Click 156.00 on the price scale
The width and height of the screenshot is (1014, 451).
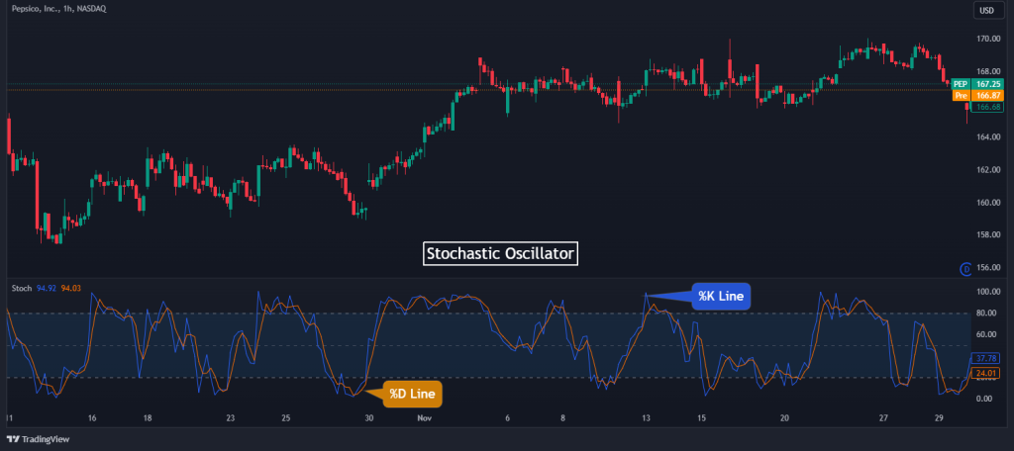pyautogui.click(x=988, y=267)
